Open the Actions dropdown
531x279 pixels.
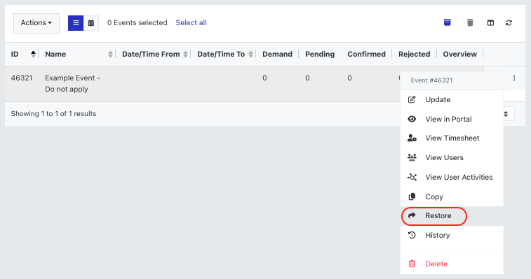[x=36, y=23]
